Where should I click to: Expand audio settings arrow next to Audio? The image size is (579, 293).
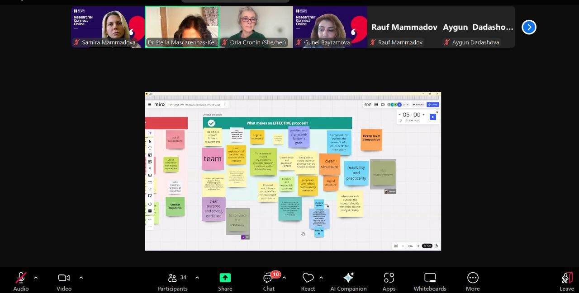(x=36, y=278)
